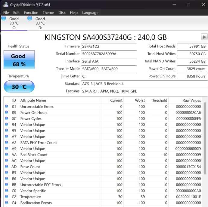
Task: Click the next disk arrow button
Action: (x=204, y=37)
